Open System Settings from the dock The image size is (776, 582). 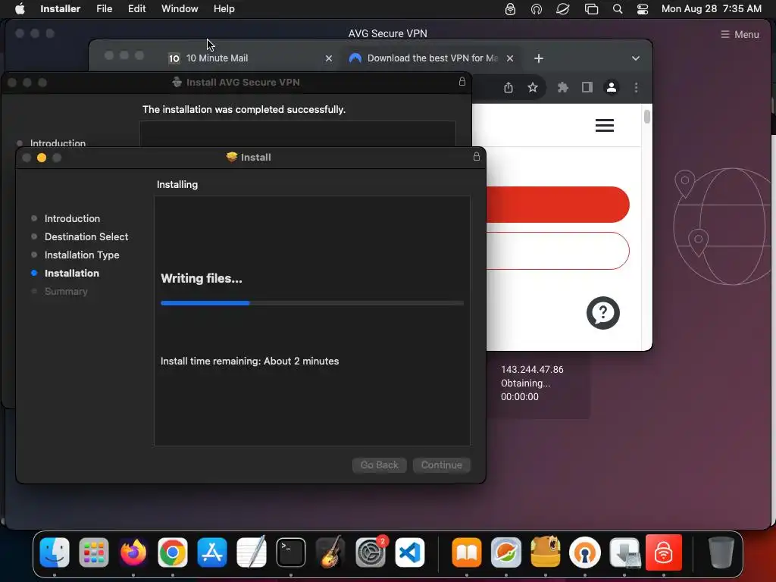(370, 552)
